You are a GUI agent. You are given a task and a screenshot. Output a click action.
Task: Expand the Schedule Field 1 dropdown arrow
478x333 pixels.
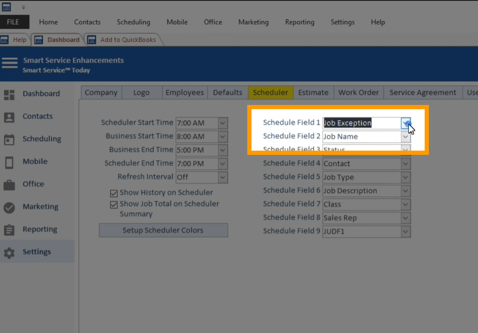pos(406,123)
